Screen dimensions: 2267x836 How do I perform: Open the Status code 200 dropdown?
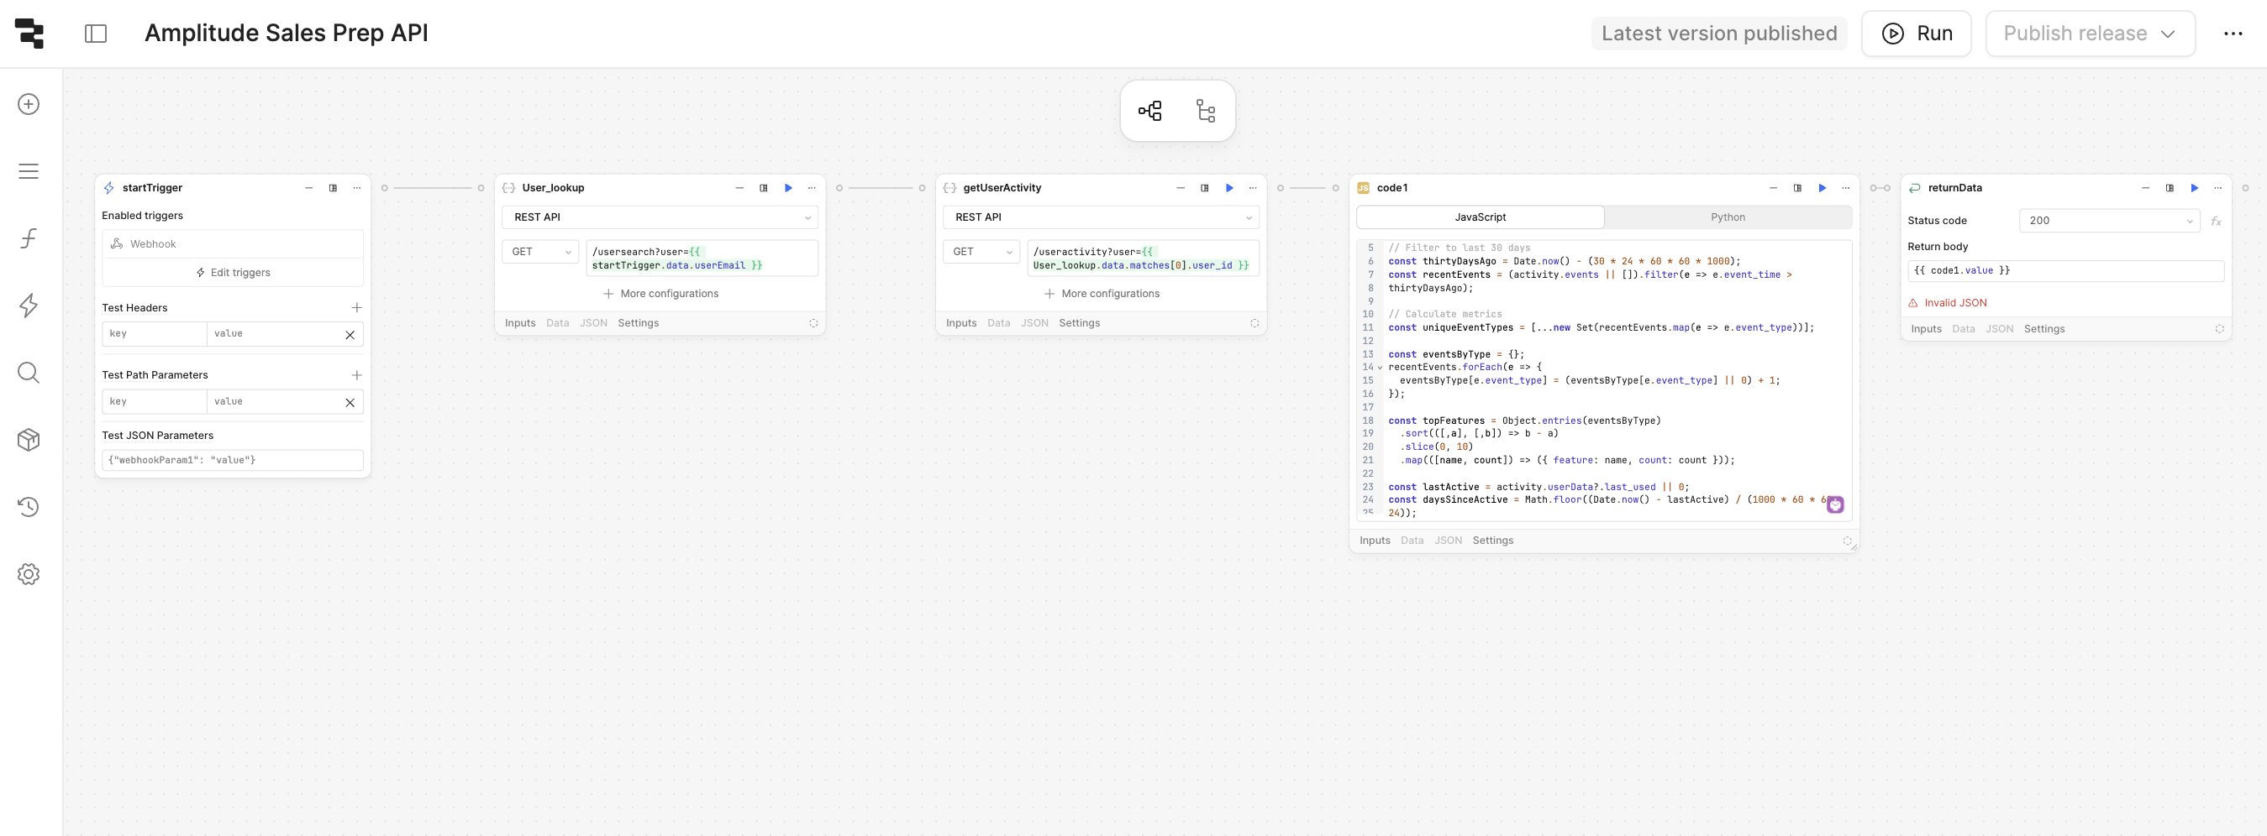[x=2110, y=221]
